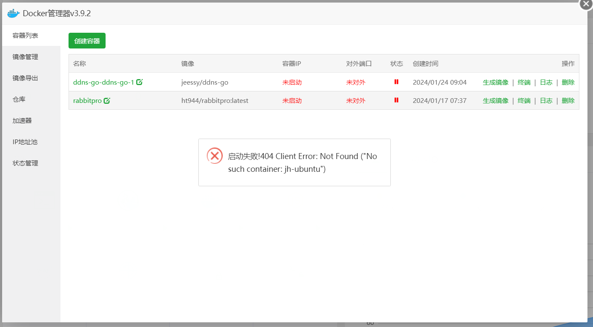Image resolution: width=593 pixels, height=327 pixels.
Task: Toggle the red status icon for ddns-go-ddns-go-1
Action: (396, 82)
